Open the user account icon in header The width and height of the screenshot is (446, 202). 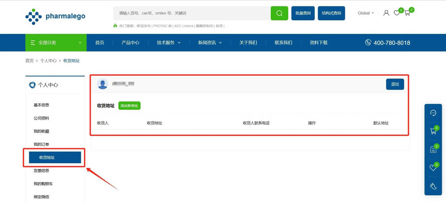[386, 13]
